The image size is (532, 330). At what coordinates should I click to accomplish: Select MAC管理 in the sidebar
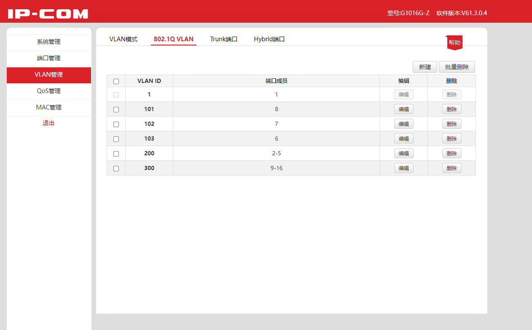point(49,108)
